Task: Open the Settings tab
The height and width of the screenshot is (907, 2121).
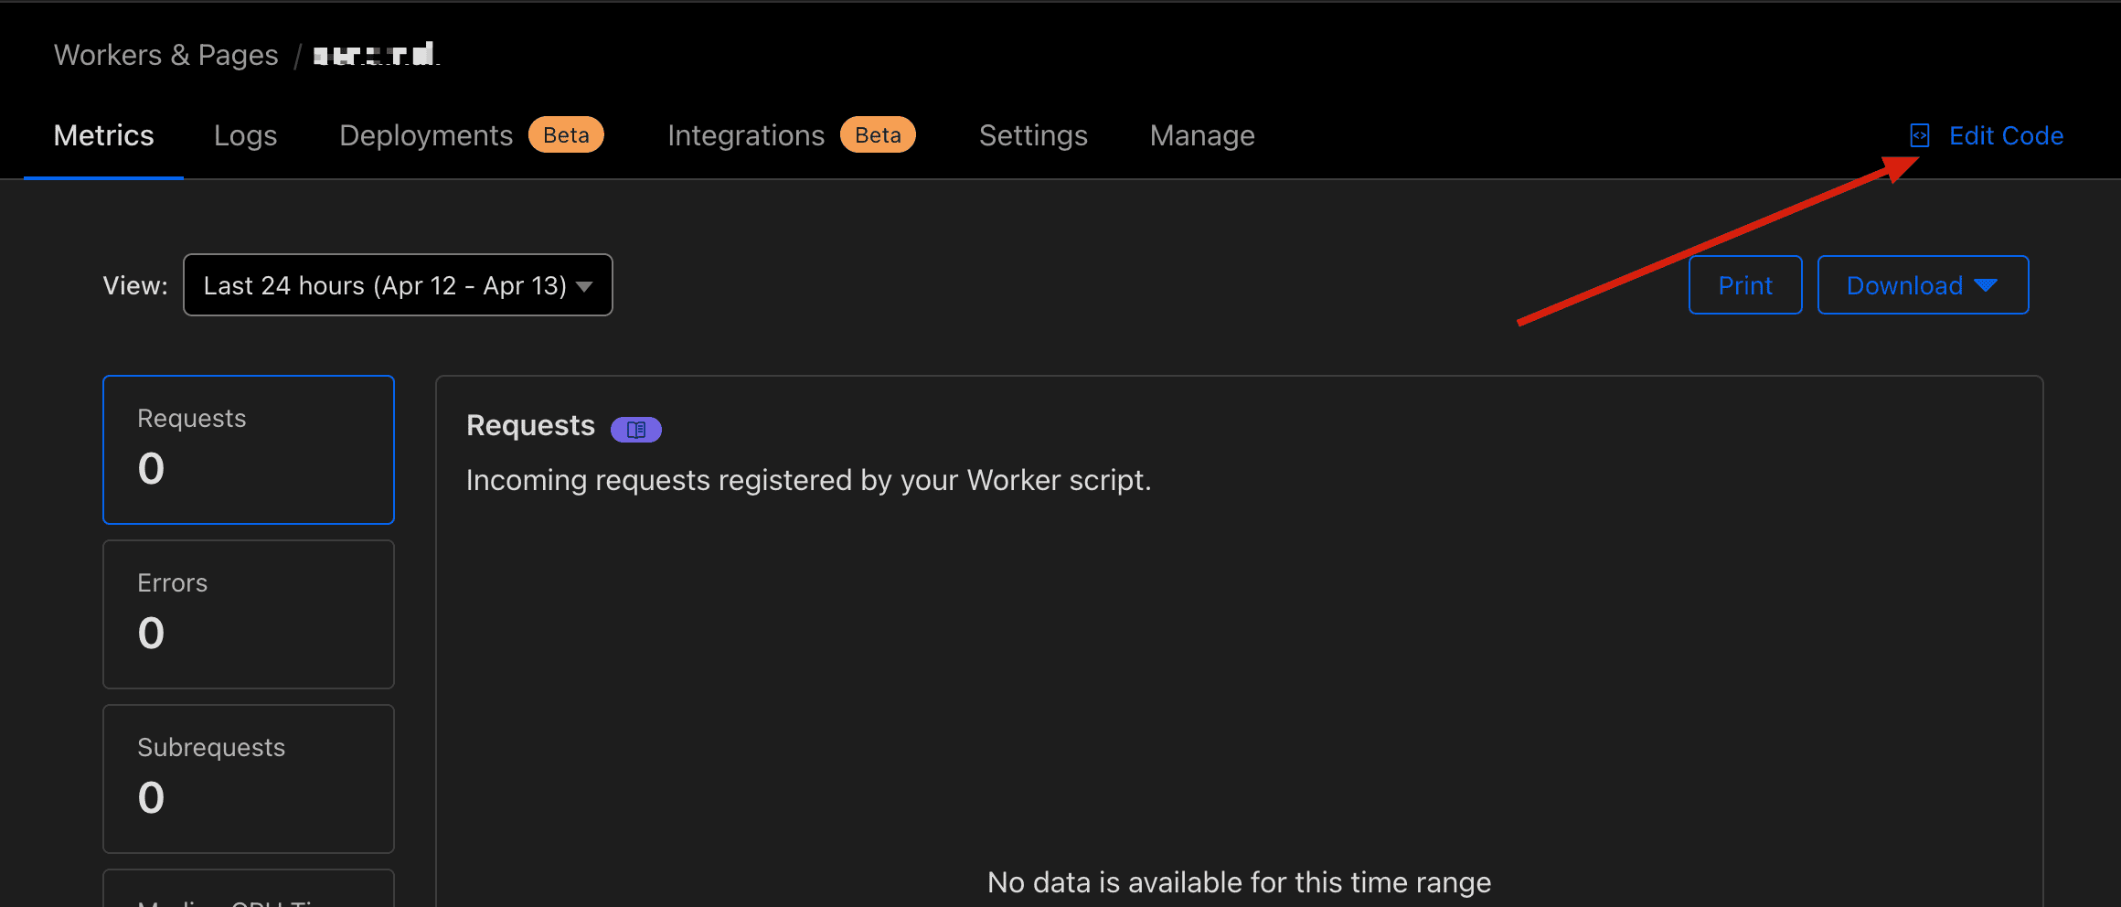Action: pyautogui.click(x=1033, y=135)
